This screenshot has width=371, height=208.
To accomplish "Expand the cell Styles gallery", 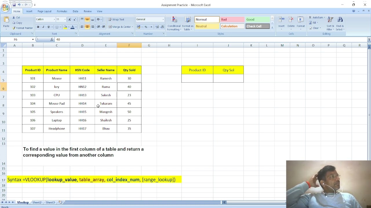I will tap(272, 28).
